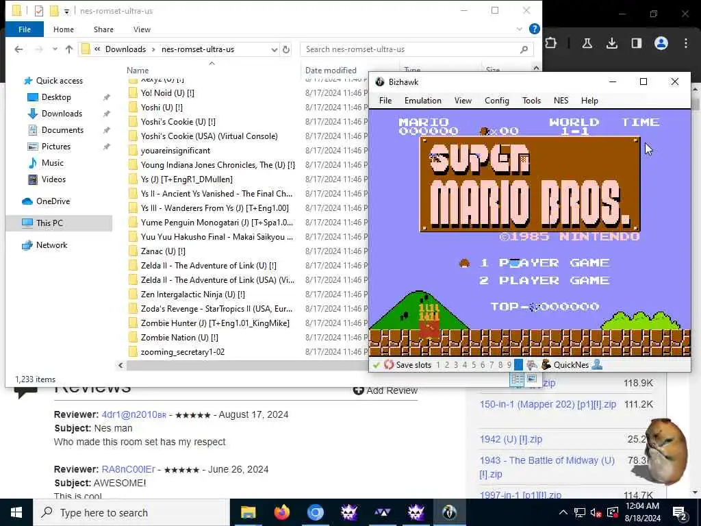701x526 pixels.
Task: Click Downloads in the address breadcrumb
Action: [x=126, y=49]
